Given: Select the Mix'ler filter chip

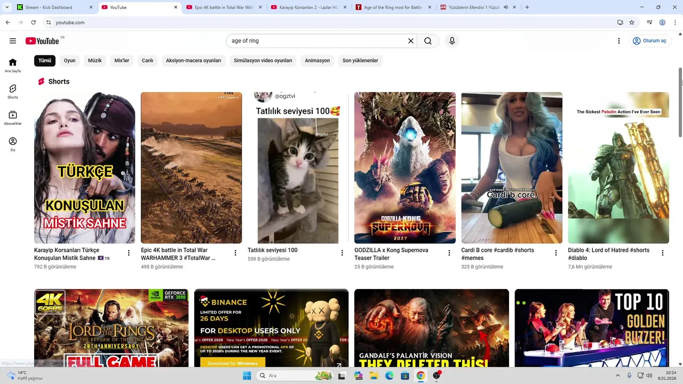Looking at the screenshot, I should point(122,60).
